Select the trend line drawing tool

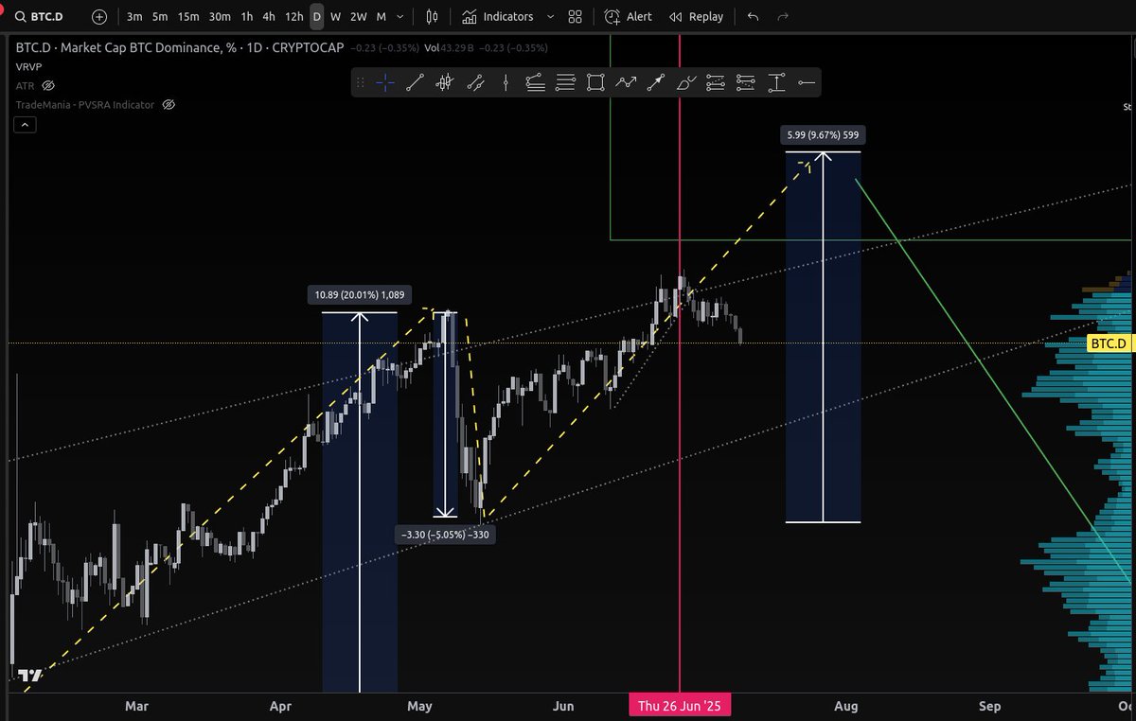[414, 82]
